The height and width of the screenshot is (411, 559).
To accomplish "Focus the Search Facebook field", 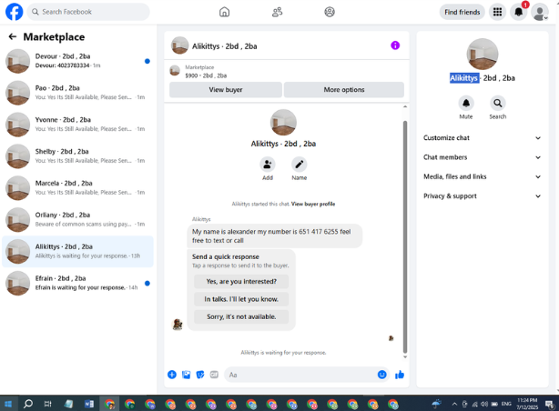I will tap(88, 12).
